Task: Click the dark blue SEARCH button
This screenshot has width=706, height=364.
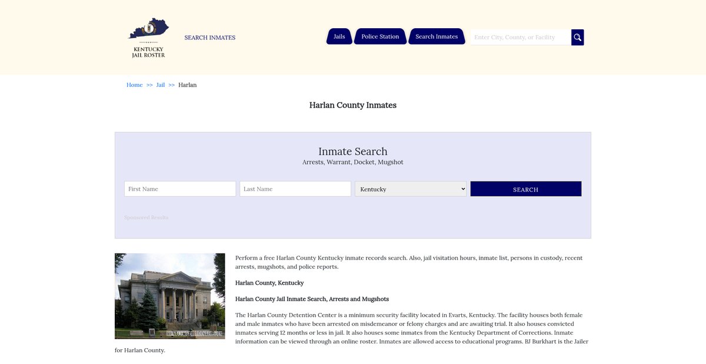Action: point(526,188)
